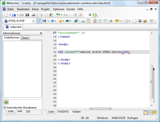Image resolution: width=160 pixels, height=122 pixels.
Task: Click the text field insert icon
Action: click(x=44, y=21)
